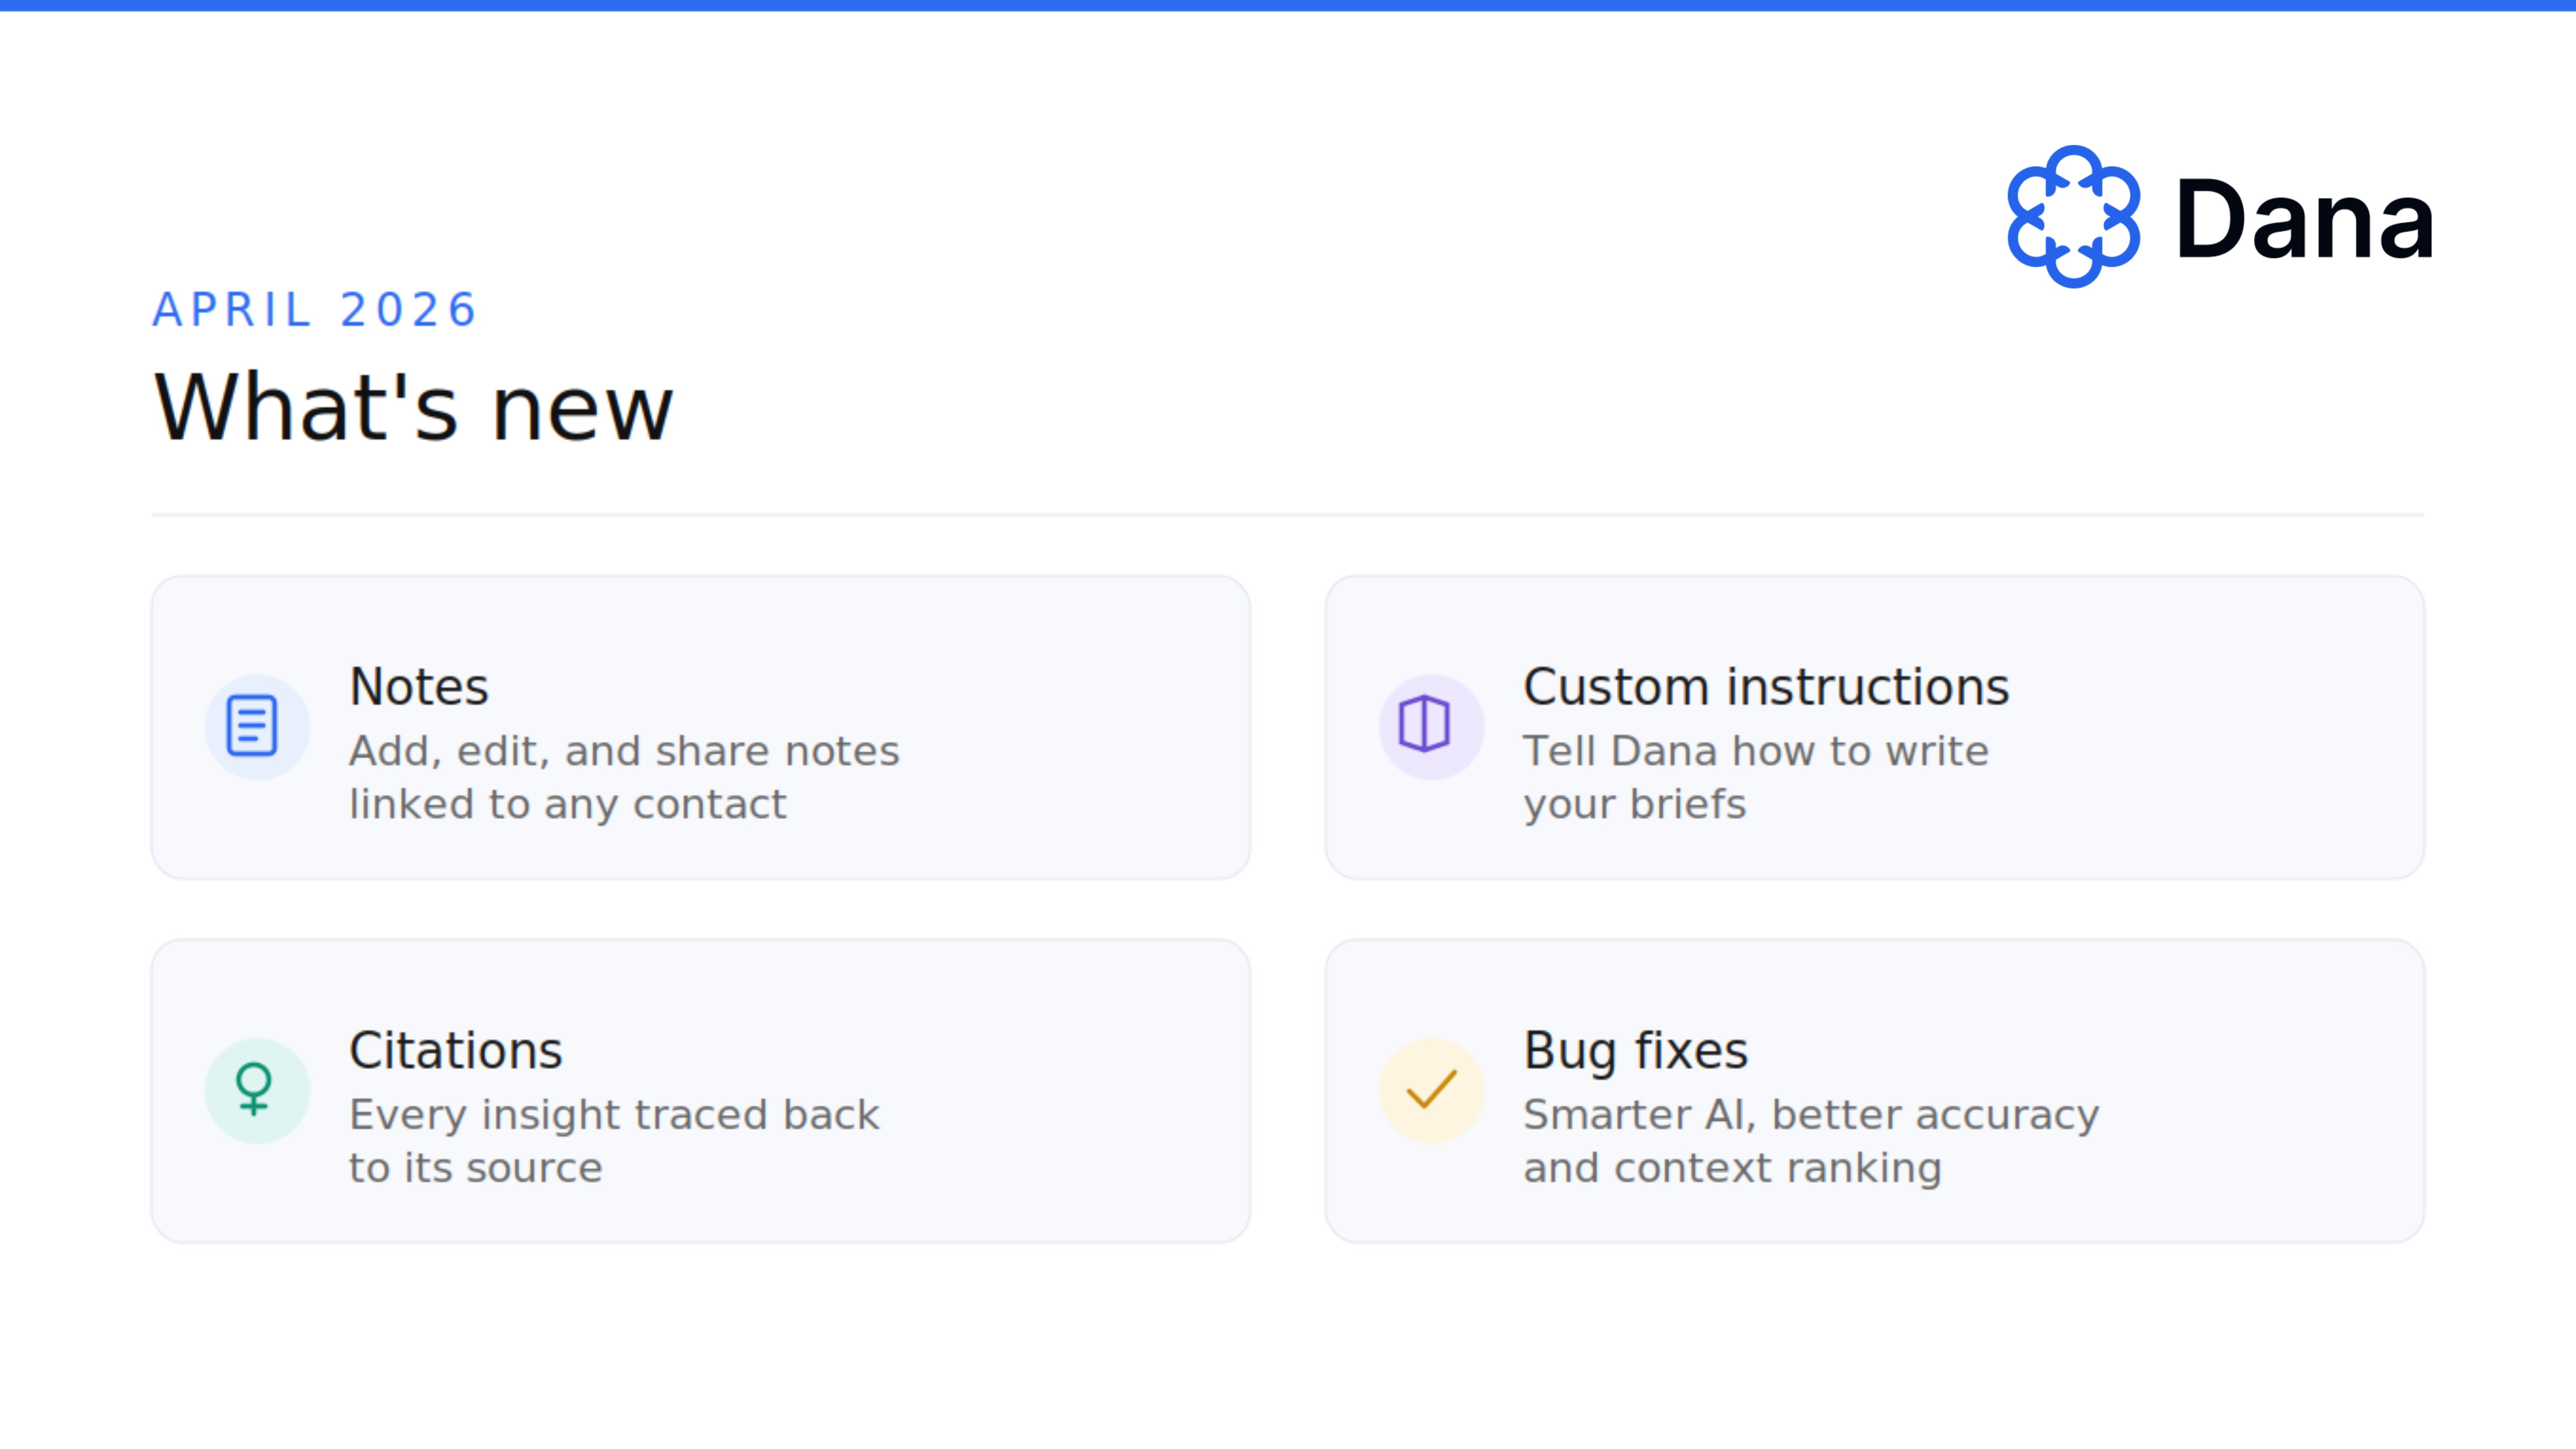Screen dimensions: 2576x1449
Task: Select the Custom instructions heading
Action: [x=1766, y=687]
